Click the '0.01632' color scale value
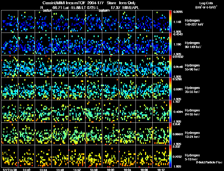 tap(178, 57)
